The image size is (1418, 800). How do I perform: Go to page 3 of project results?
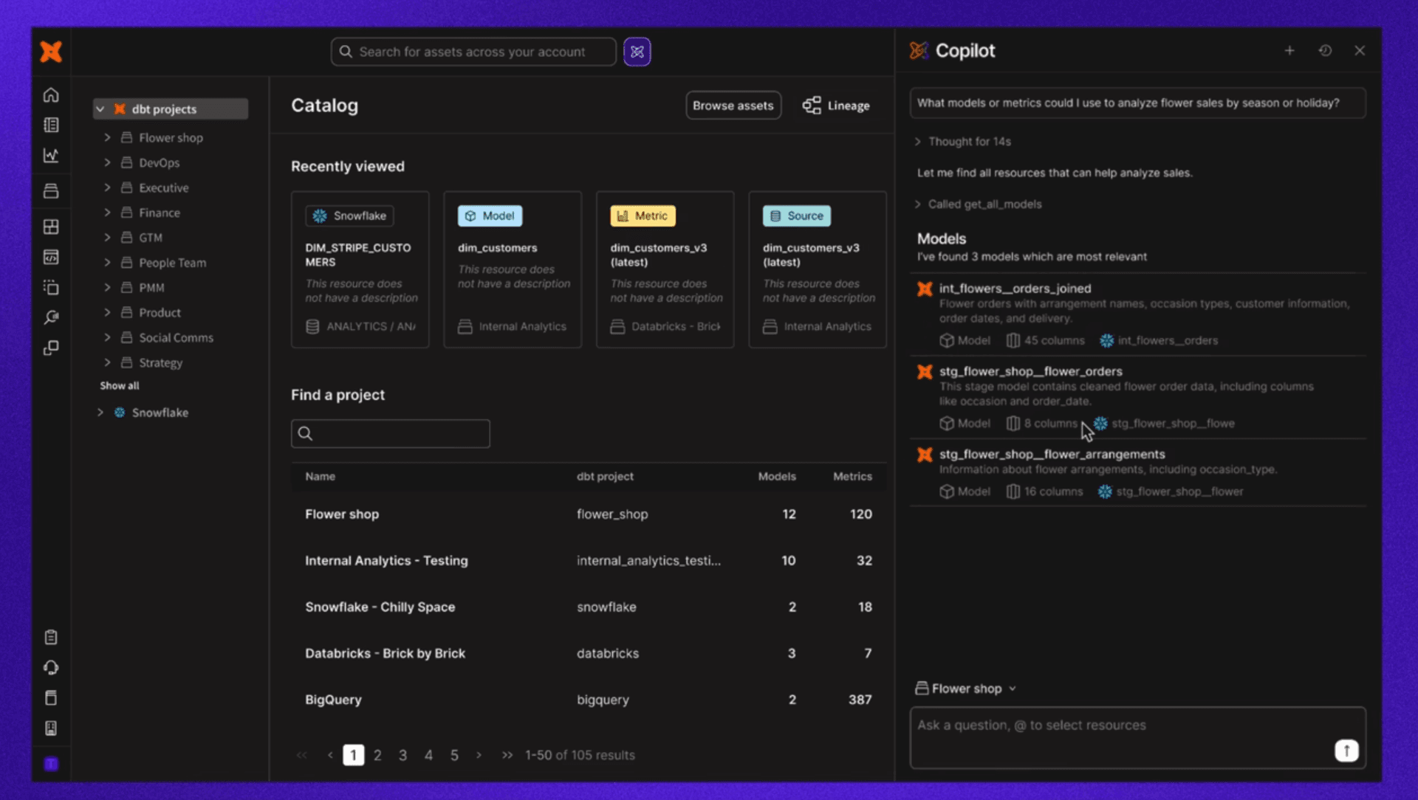403,755
